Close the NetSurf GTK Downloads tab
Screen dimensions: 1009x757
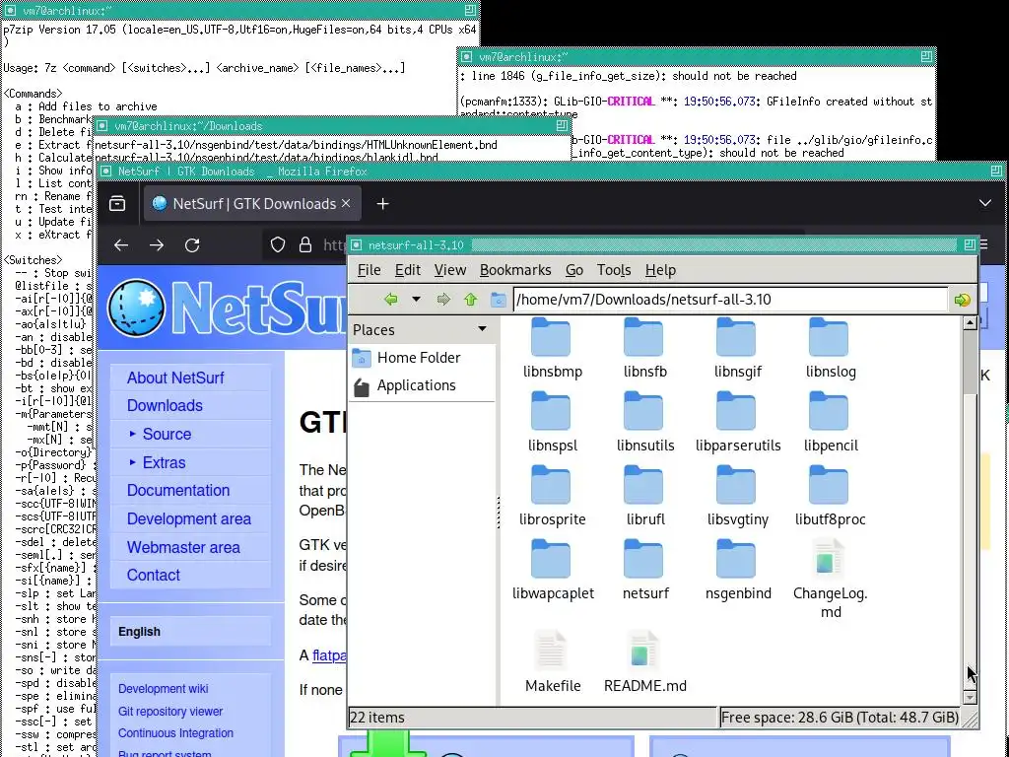tap(346, 203)
